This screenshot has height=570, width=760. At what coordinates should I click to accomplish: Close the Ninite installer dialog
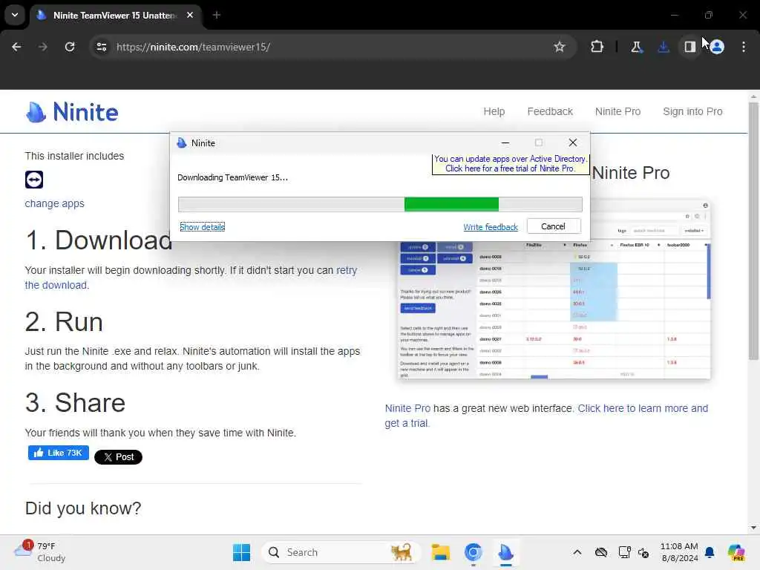pos(572,142)
